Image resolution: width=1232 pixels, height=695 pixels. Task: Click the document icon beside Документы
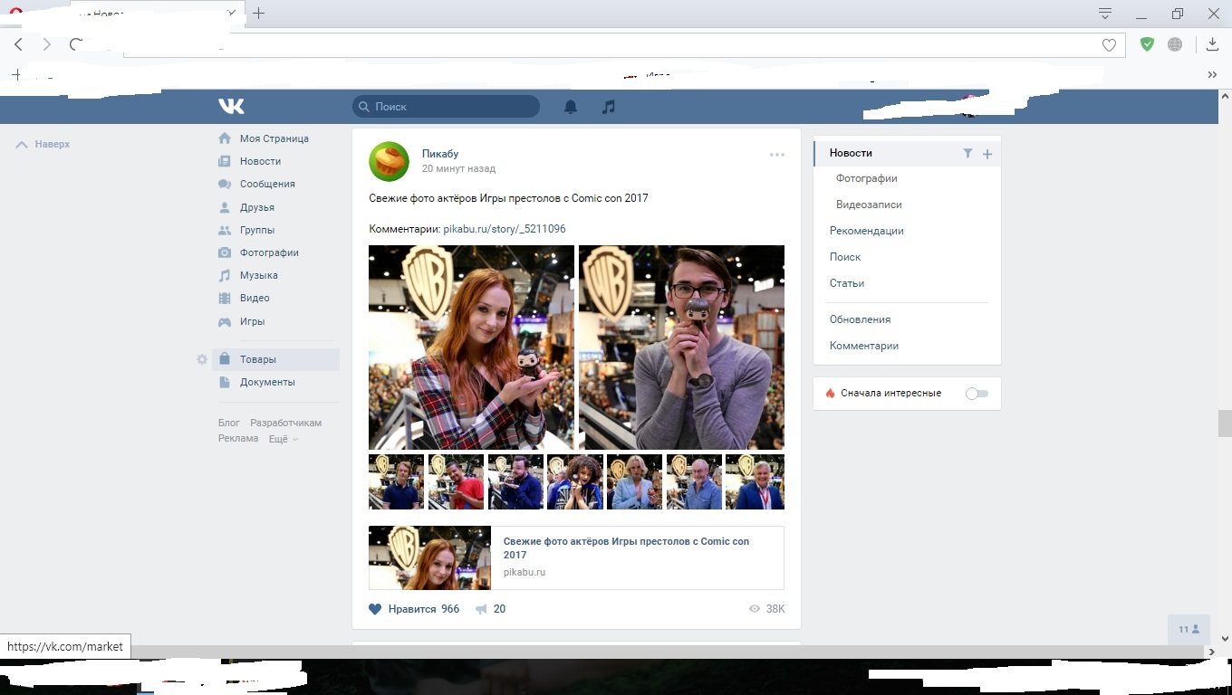click(225, 382)
